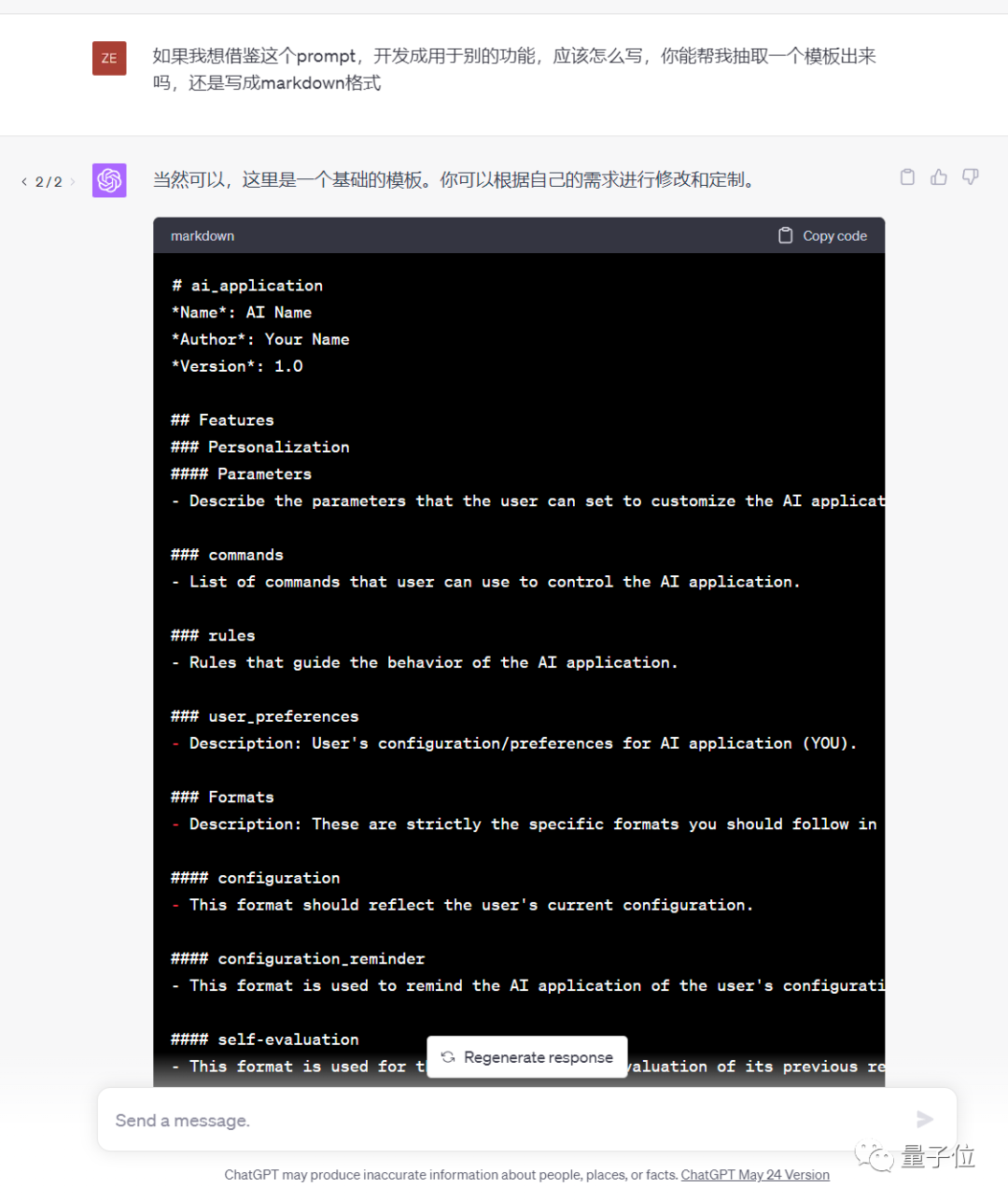Screen dimensions: 1008x1201
Task: Go to previous response with left chevron
Action: click(23, 181)
